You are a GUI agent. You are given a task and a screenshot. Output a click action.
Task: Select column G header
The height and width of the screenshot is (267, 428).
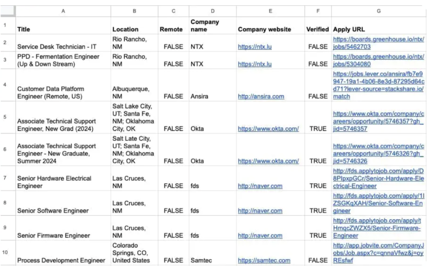(379, 11)
